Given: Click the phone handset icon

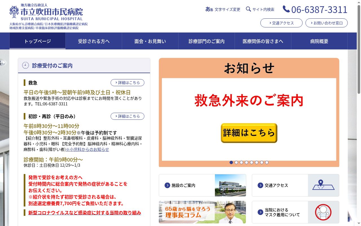Looking at the screenshot, I should click(286, 9).
